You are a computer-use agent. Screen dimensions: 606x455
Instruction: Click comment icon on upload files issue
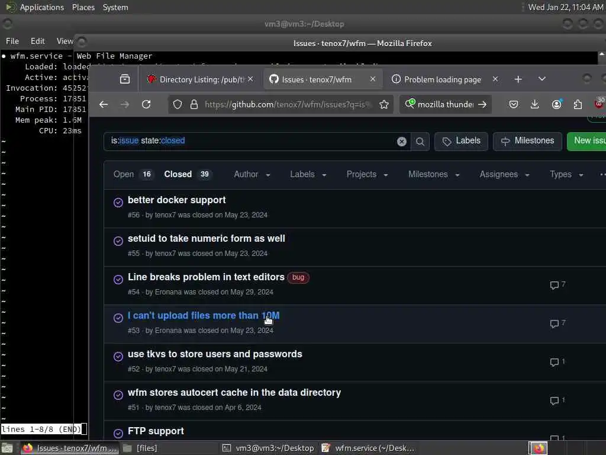[554, 323]
